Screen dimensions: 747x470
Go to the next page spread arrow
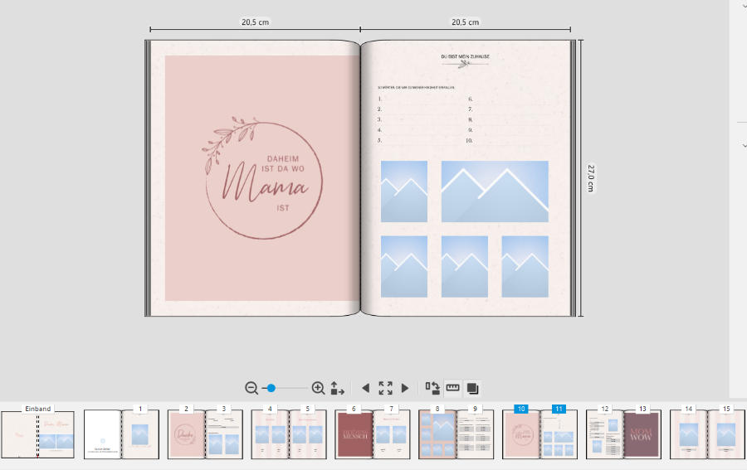[x=405, y=388]
